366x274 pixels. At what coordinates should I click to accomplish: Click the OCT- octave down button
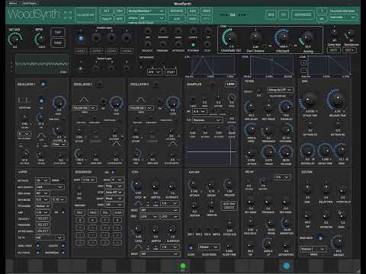pyautogui.click(x=333, y=50)
